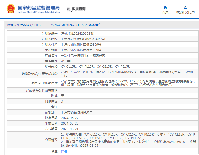Click registration number value 沪械注准20242060153

click(77, 34)
